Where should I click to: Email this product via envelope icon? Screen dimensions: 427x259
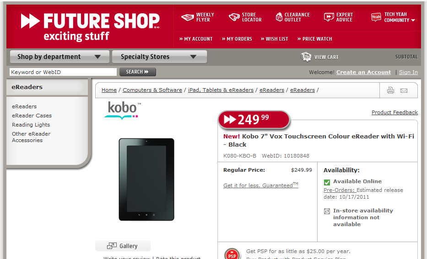point(404,90)
